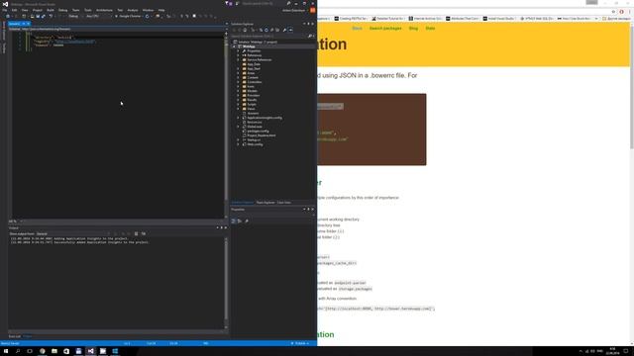634x356 pixels.
Task: Switch to Visual Studio taskbar icon
Action: [90, 351]
